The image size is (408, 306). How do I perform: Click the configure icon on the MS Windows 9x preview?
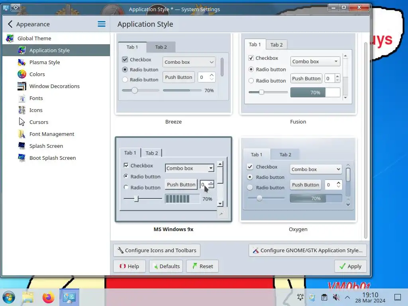tap(222, 214)
